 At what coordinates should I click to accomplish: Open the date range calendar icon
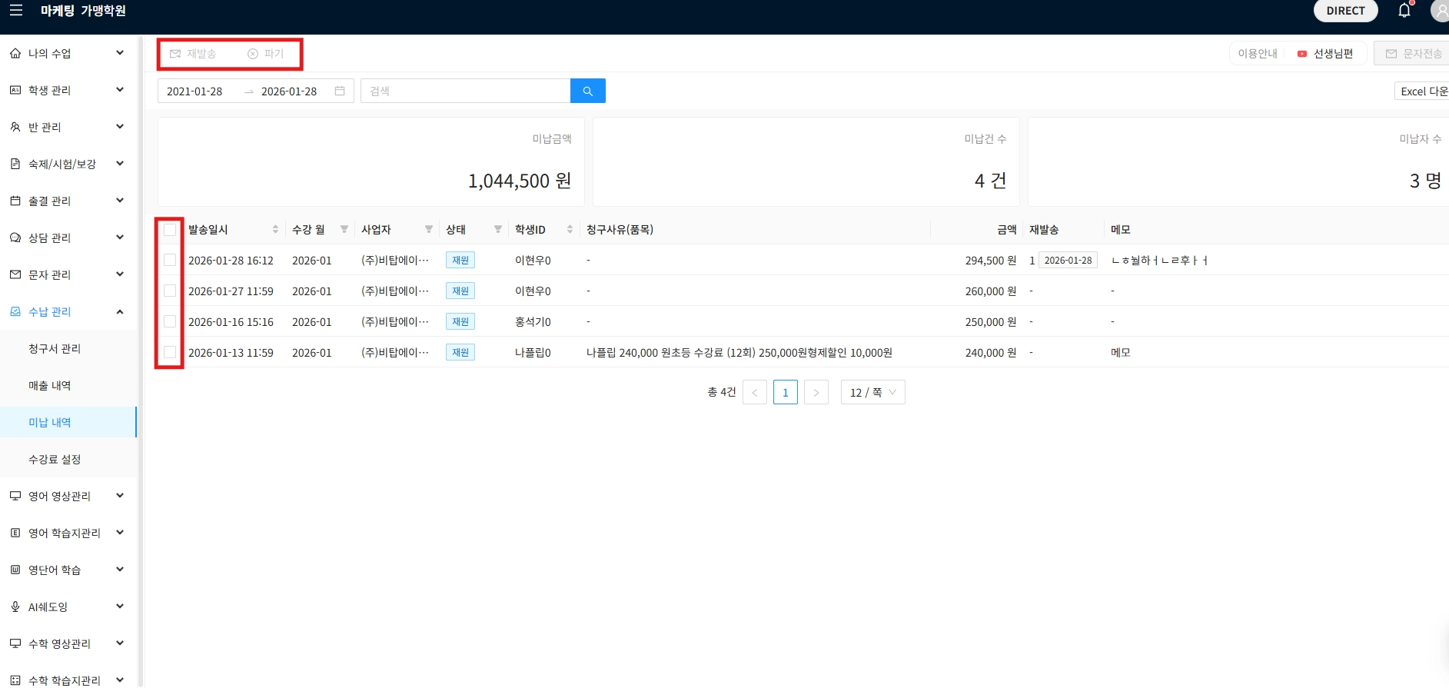click(340, 91)
